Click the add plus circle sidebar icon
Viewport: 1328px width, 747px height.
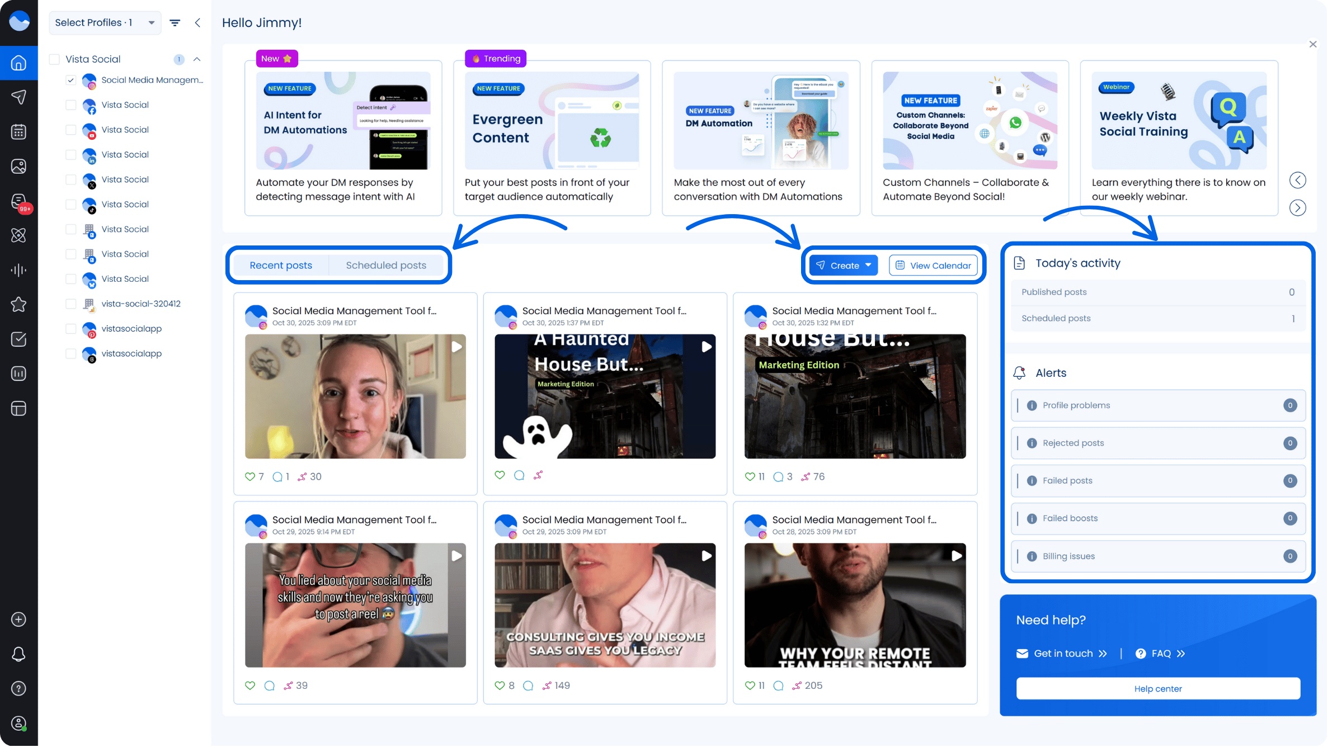[x=18, y=620]
